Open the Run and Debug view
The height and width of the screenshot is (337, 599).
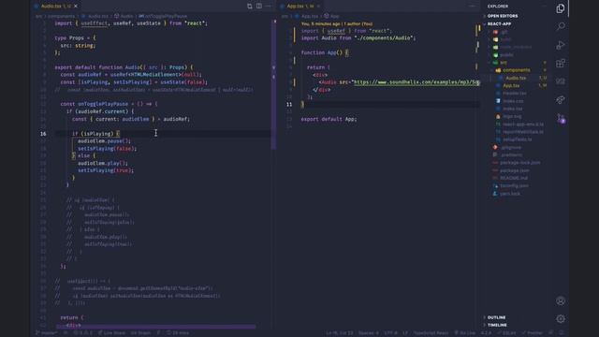(561, 45)
